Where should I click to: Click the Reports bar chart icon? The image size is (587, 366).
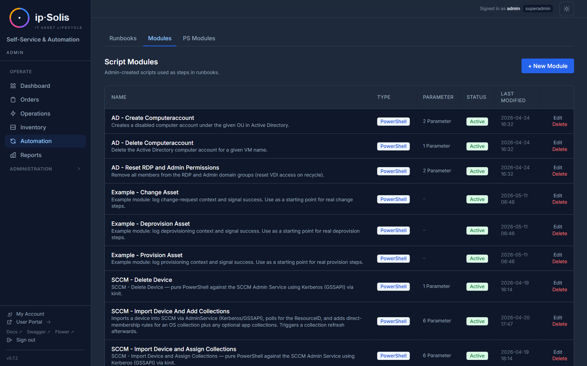click(x=13, y=155)
